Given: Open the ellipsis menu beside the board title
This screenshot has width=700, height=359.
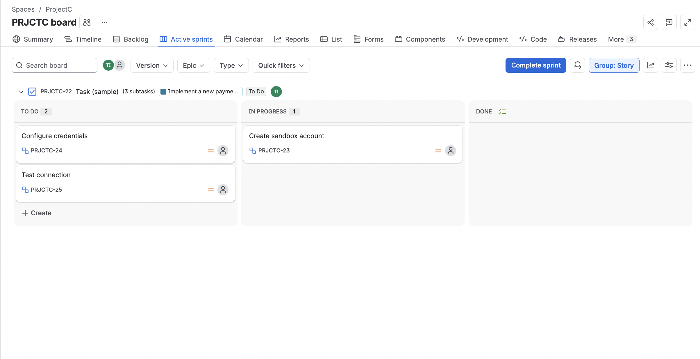Looking at the screenshot, I should 104,22.
